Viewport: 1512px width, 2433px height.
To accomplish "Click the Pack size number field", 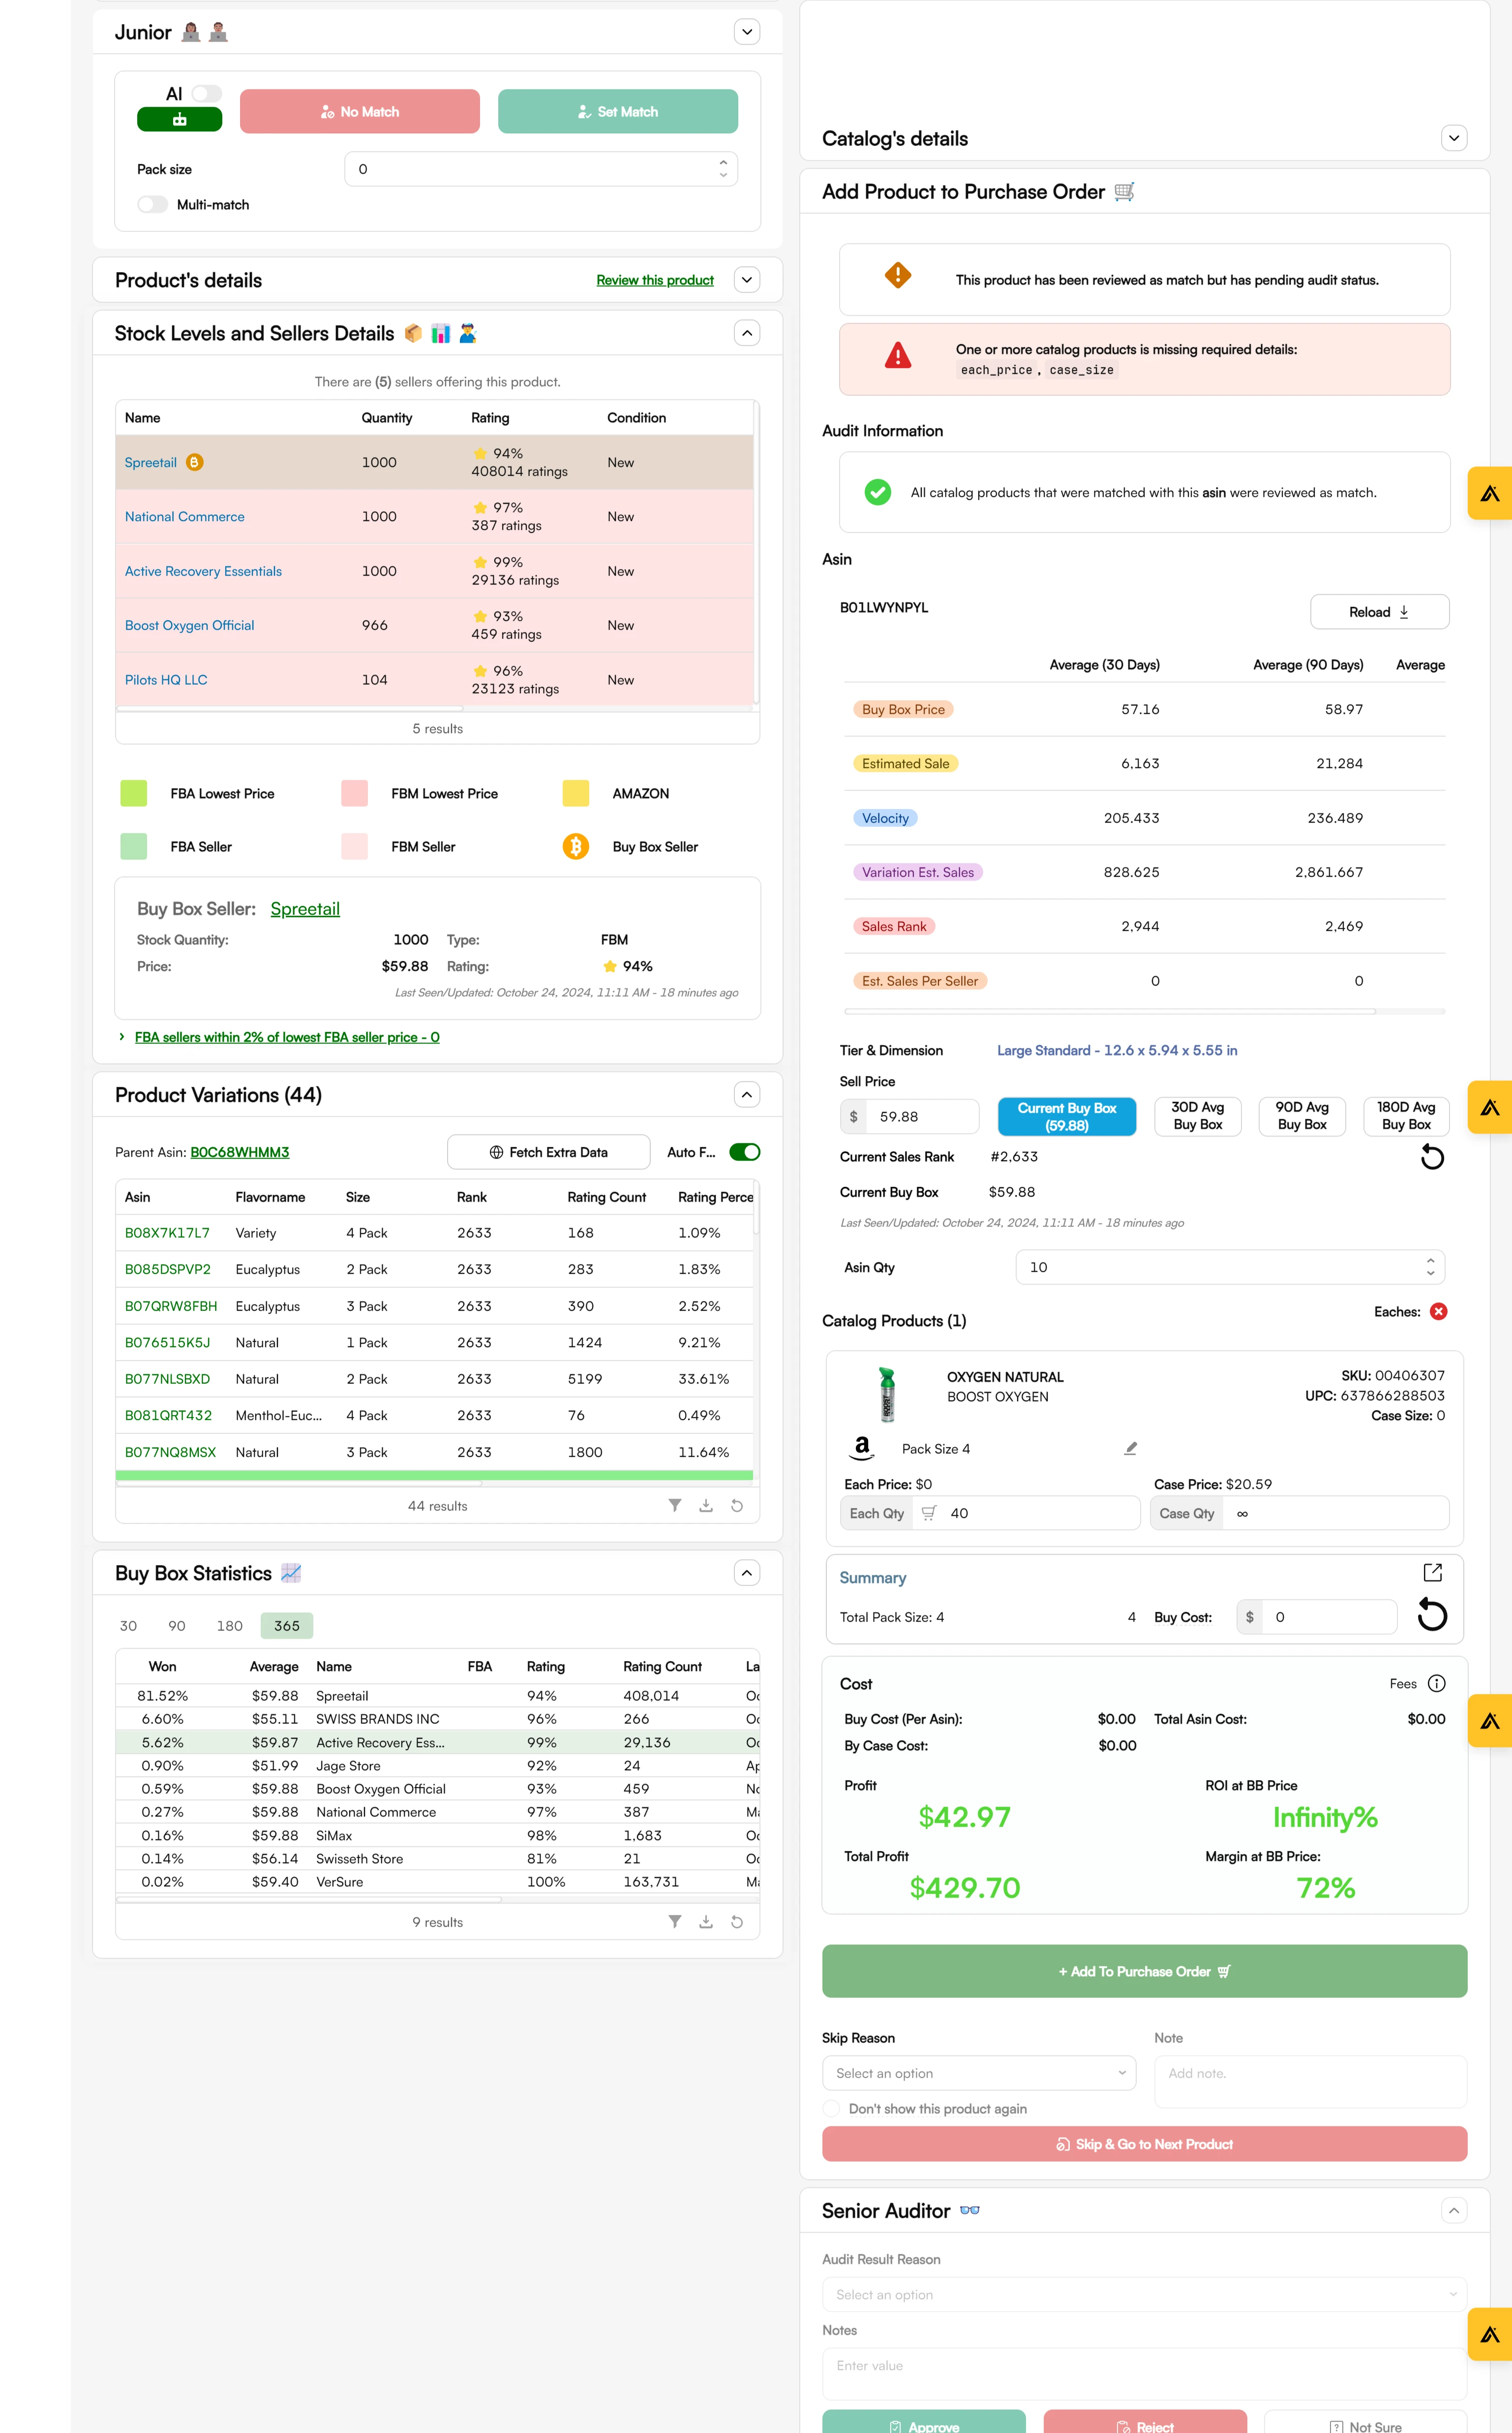I will [541, 169].
